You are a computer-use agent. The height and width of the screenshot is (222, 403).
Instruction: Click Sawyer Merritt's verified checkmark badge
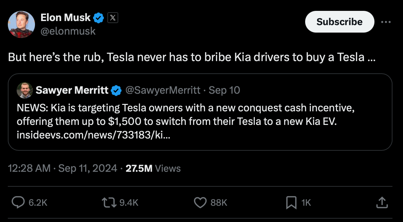point(117,90)
